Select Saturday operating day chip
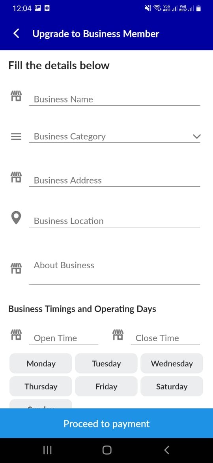Viewport: 213px width, 463px height. [x=172, y=386]
